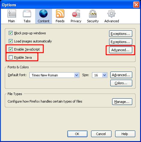Toggle Load images automatically checkbox
The width and height of the screenshot is (141, 142).
point(11,41)
